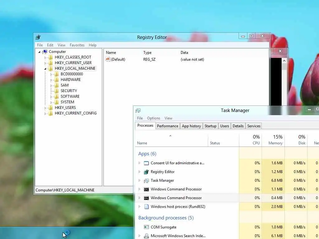Close the window behind Registry Editor
319x239 pixels.
point(280,51)
